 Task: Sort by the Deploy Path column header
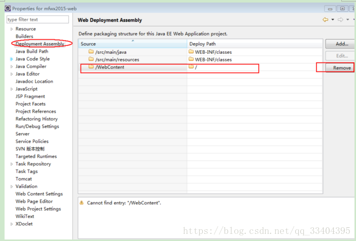click(255, 44)
